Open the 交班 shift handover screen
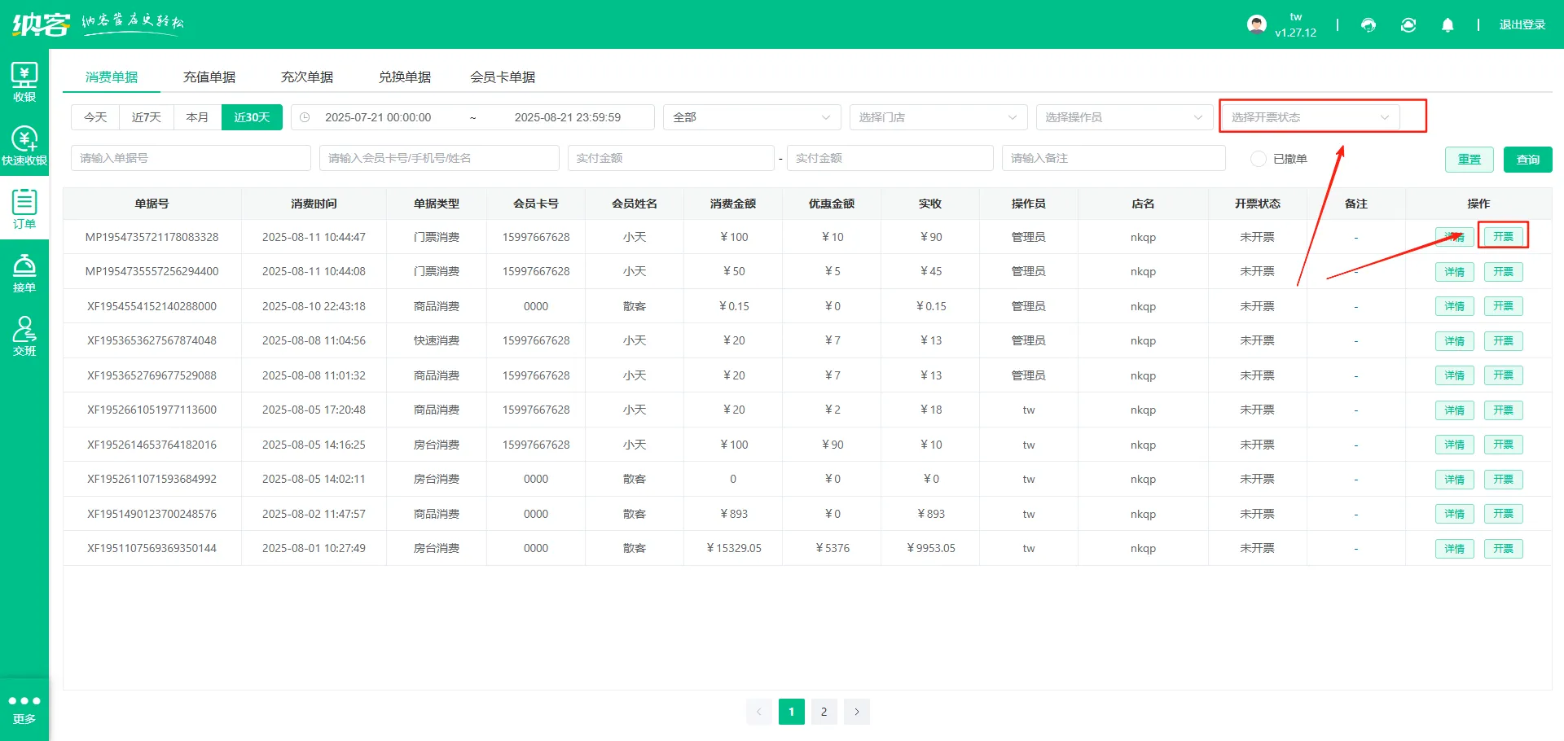 tap(24, 336)
